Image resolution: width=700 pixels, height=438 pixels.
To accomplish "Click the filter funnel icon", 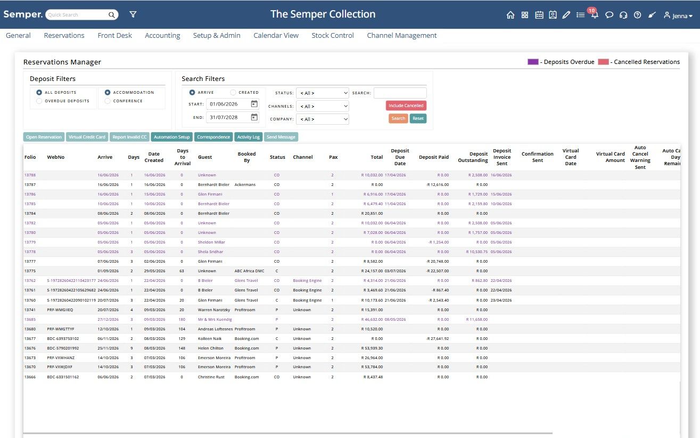I will pos(133,14).
